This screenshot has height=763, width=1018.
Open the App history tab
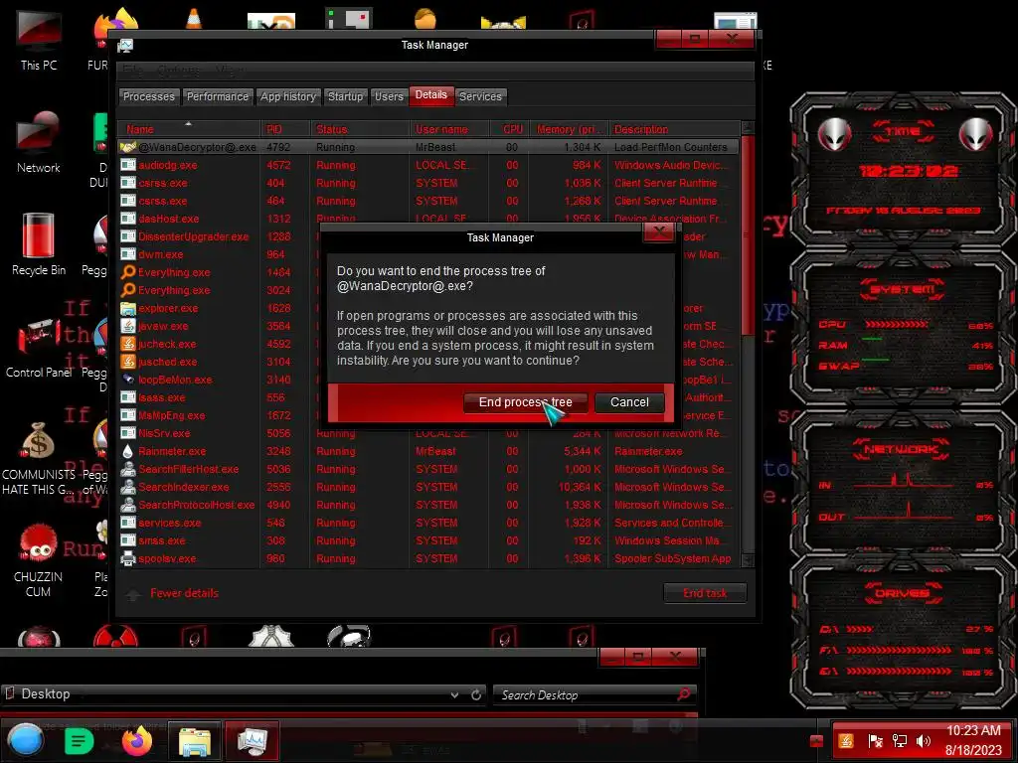click(x=288, y=96)
